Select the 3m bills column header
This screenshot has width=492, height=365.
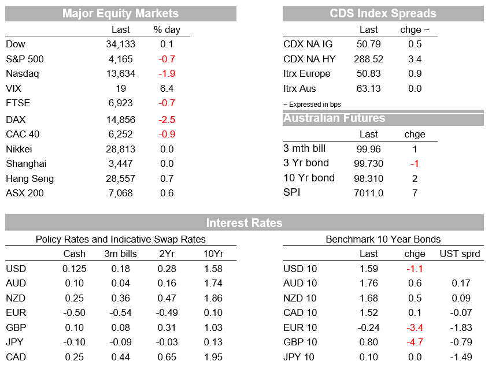pos(120,254)
